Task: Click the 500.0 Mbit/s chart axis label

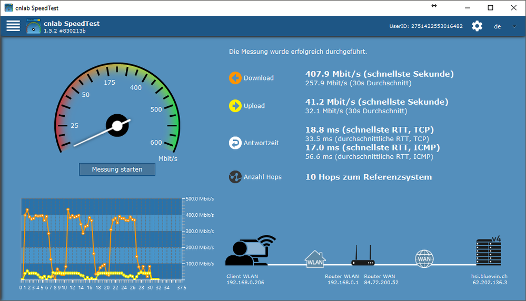Action: 200,199
